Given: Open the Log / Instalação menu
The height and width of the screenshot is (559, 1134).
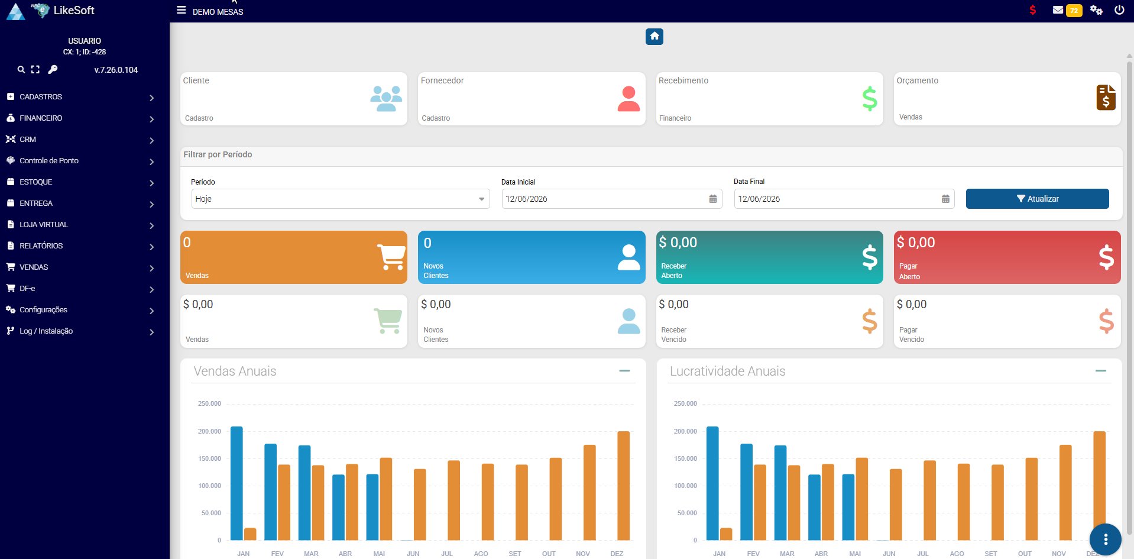Looking at the screenshot, I should 85,331.
